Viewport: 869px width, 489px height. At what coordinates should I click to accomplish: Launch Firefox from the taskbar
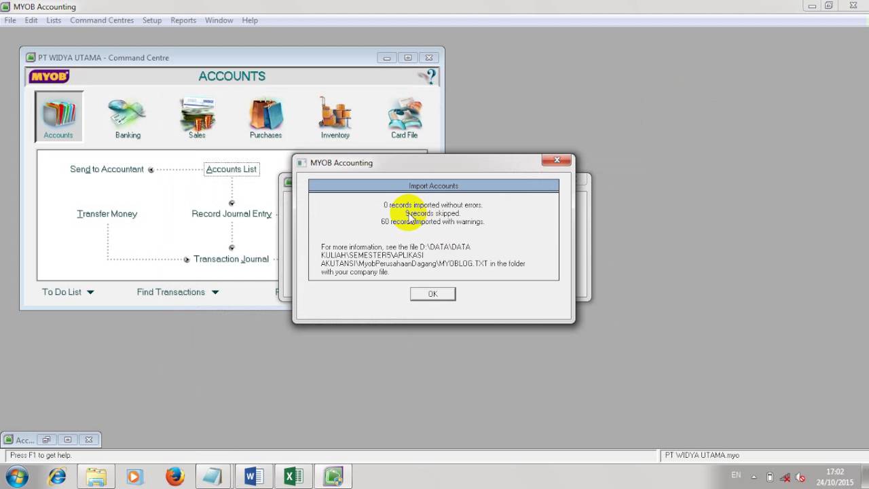[x=175, y=476]
